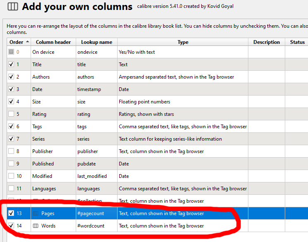This screenshot has width=308, height=242.
Task: Select the 'Languages' column header cell
Action: pos(53,188)
